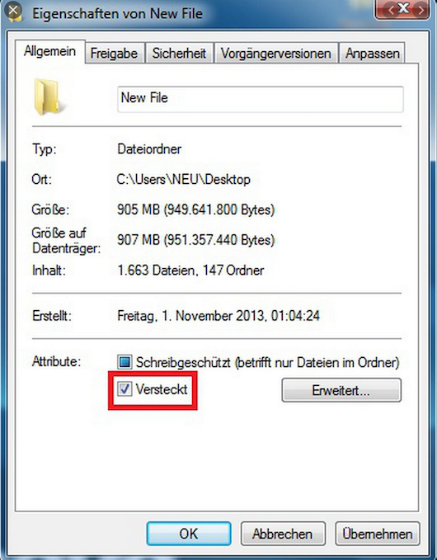Apply changes with Übernehmen
The height and width of the screenshot is (560, 437).
point(378,534)
